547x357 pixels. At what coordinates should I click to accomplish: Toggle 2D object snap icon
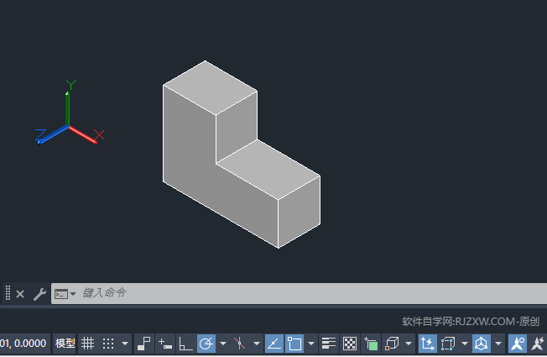(294, 344)
